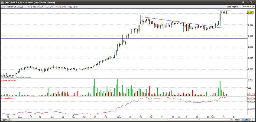Click the hammer tools icon in title bar
The image size is (256, 122).
point(243,2)
